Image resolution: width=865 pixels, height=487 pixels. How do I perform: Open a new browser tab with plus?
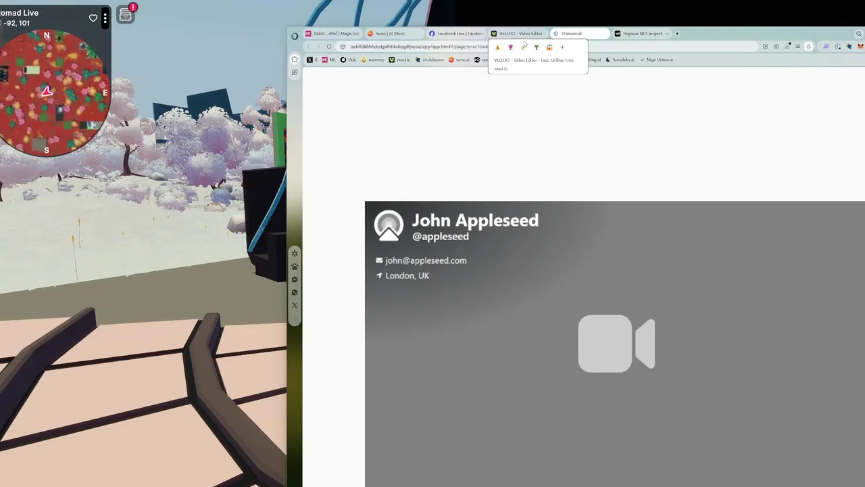click(x=677, y=33)
